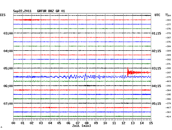Select minute tick label 08
The width and height of the screenshot is (172, 130).
point(87,123)
